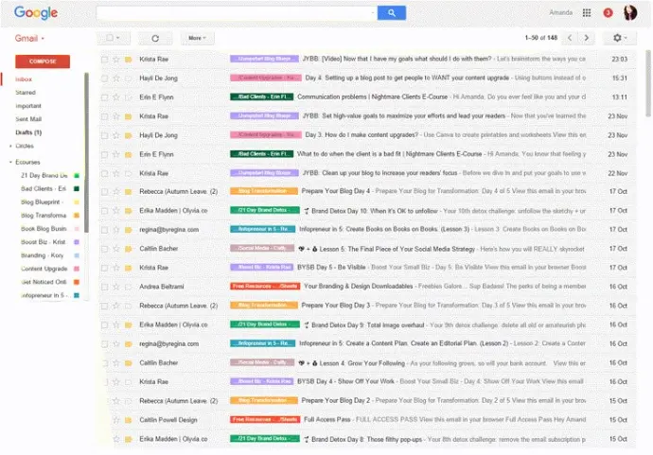Toggle importance marker on Andrea Beltrami email

[129, 287]
